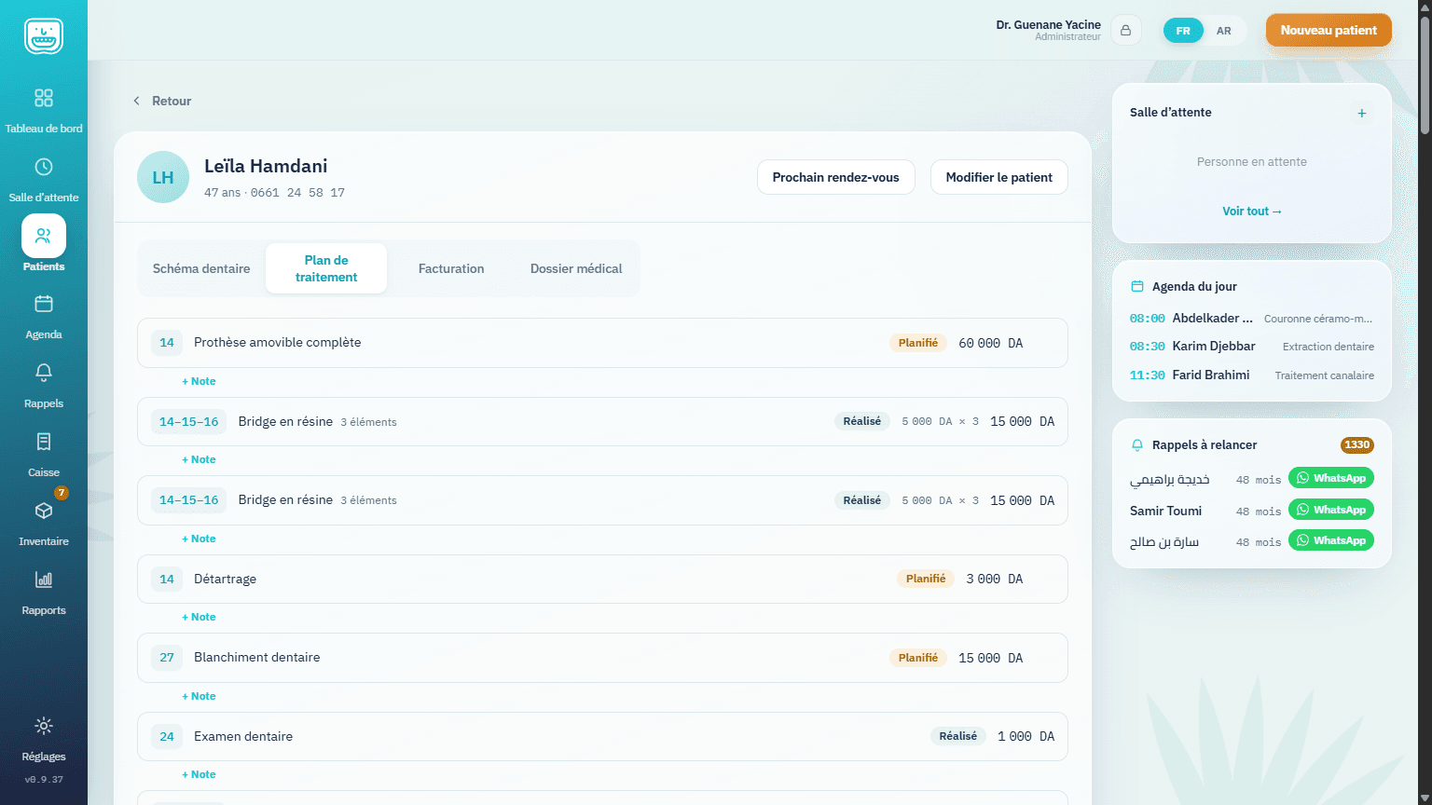Image resolution: width=1432 pixels, height=805 pixels.
Task: Click the back chevron next to Retour
Action: coord(136,101)
